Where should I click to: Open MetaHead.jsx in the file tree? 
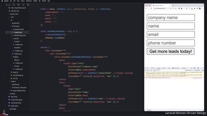pos(20,35)
